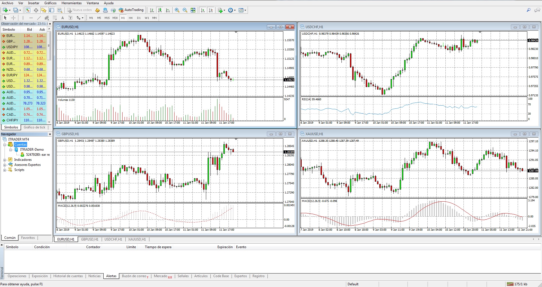Toggle the Market Watch window icon
The height and width of the screenshot is (287, 542).
pos(28,10)
